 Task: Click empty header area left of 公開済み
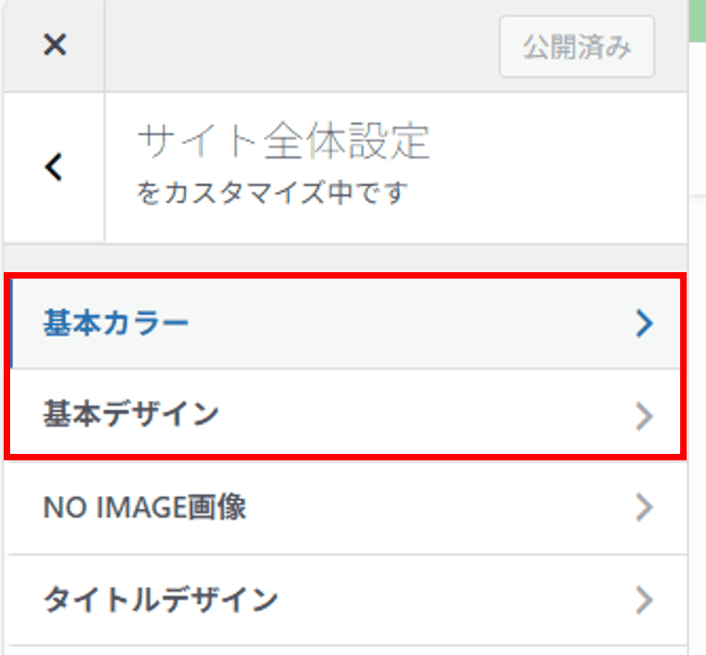[x=295, y=46]
